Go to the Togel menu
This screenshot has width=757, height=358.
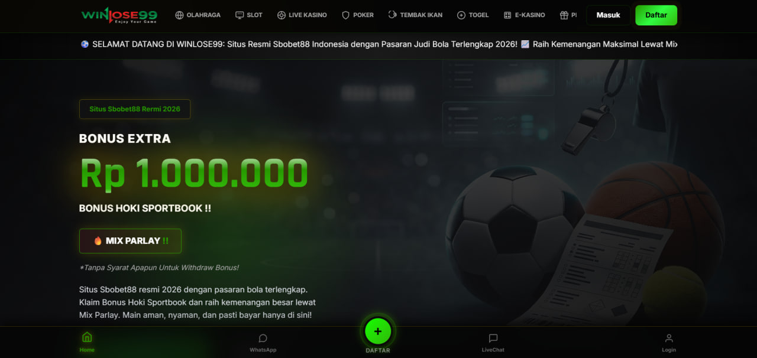(473, 15)
